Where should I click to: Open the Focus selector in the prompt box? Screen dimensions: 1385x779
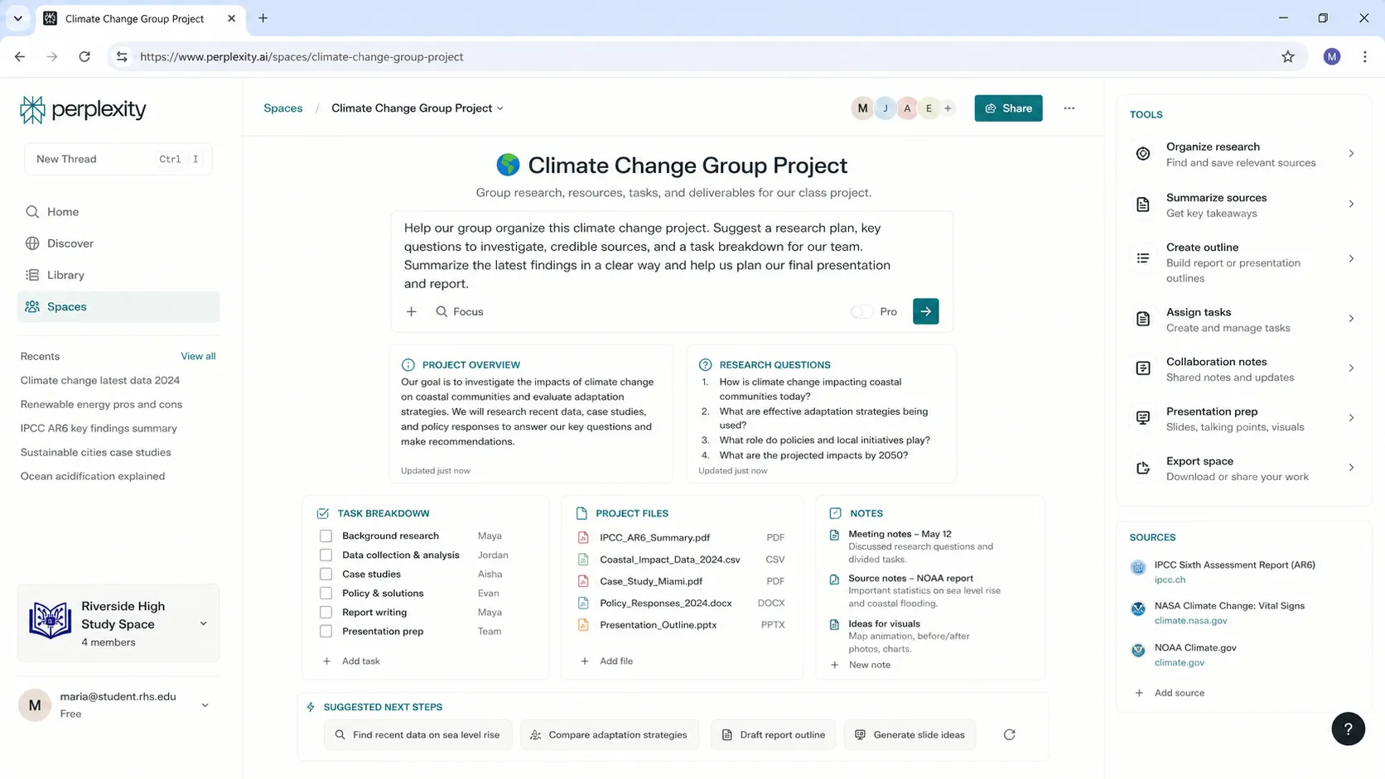(x=460, y=312)
